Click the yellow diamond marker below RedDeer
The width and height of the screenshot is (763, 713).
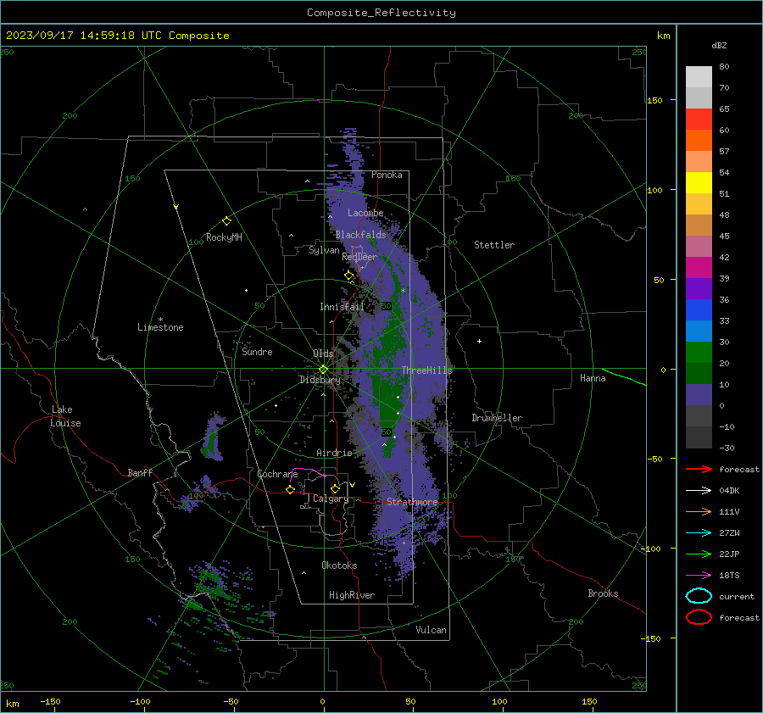348,276
